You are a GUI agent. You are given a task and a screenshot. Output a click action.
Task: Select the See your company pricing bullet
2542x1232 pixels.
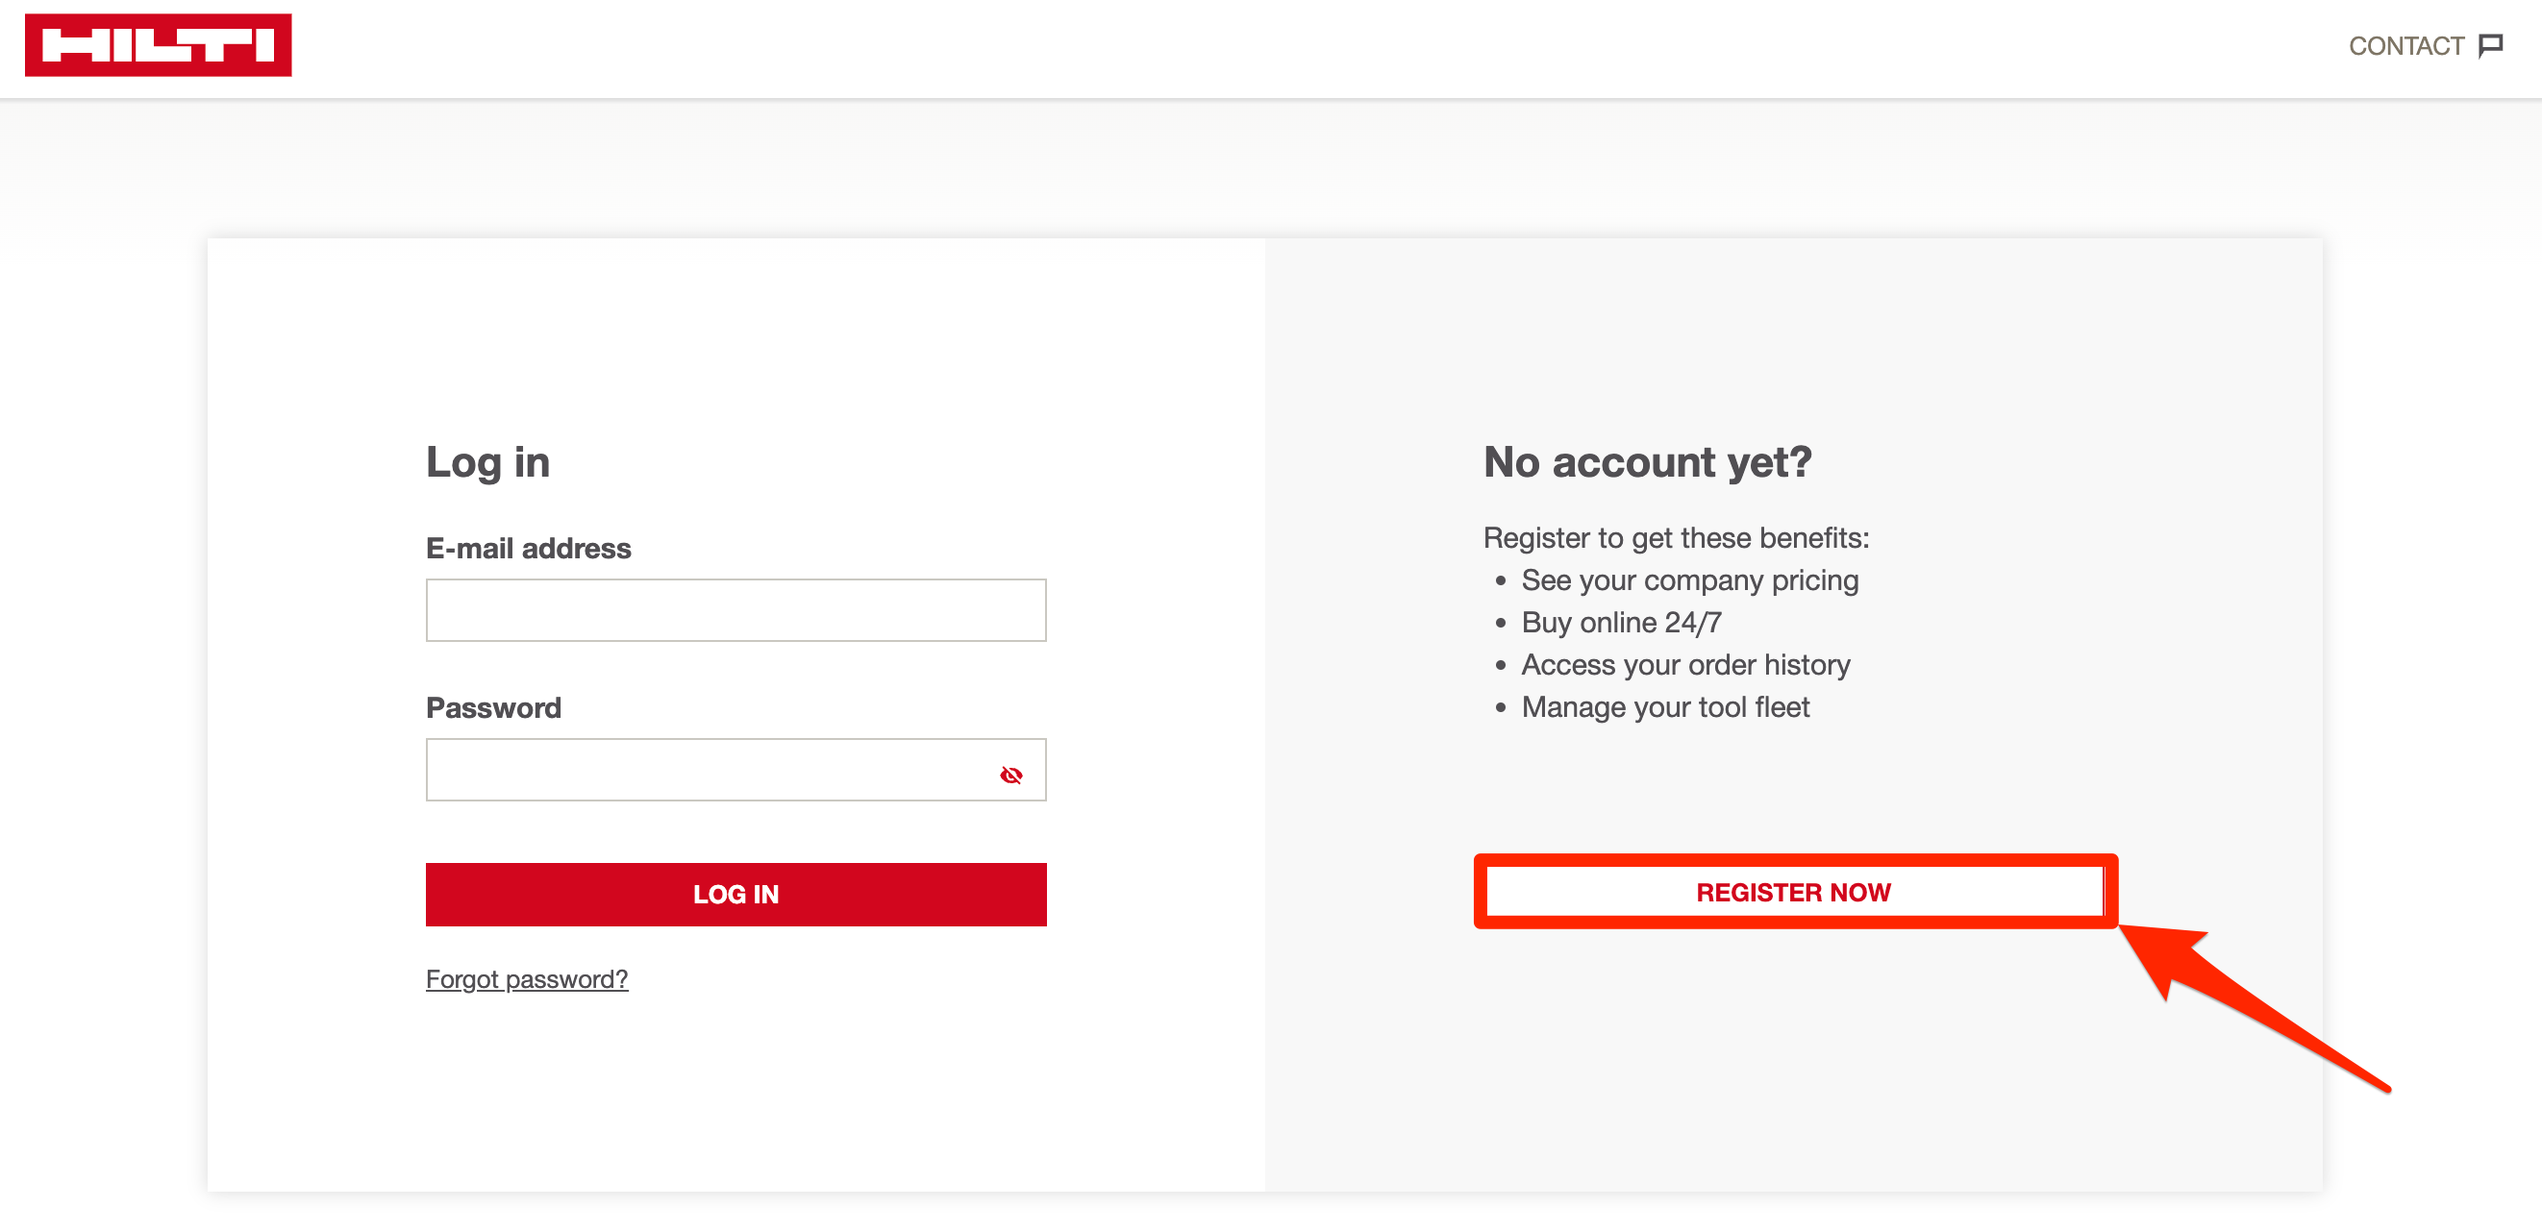(1689, 581)
